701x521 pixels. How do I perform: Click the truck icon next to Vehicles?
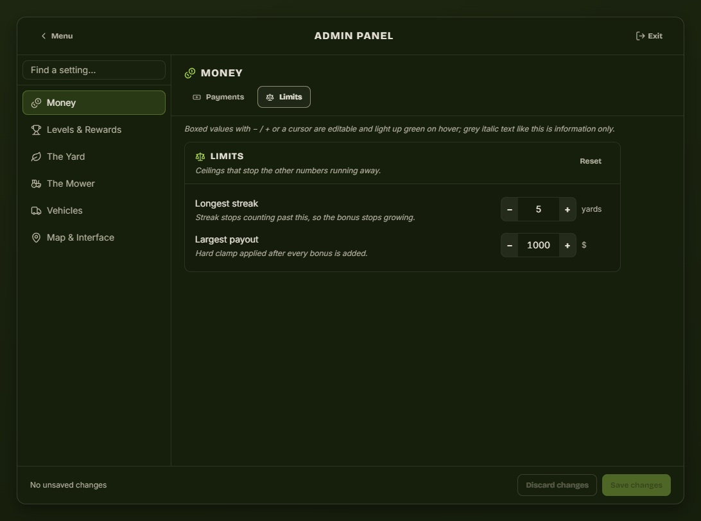coord(36,210)
